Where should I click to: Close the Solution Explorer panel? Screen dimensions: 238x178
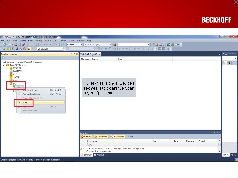pos(77,54)
